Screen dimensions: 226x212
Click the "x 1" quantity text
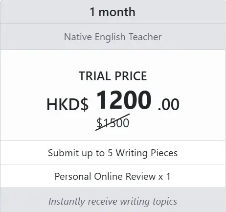pos(164,176)
